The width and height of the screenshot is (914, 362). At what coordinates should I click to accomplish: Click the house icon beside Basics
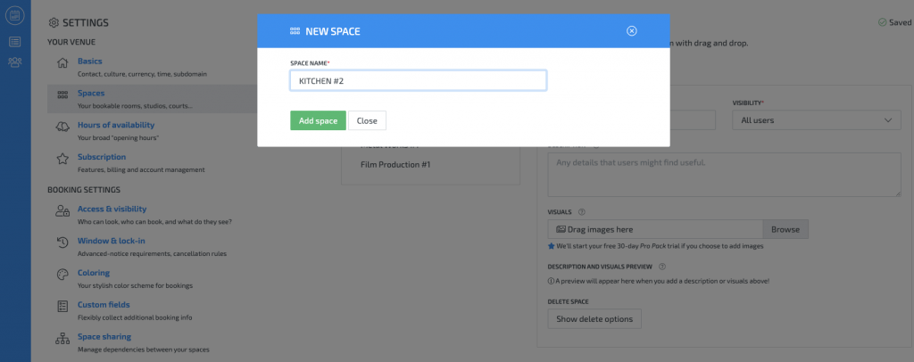tap(62, 63)
